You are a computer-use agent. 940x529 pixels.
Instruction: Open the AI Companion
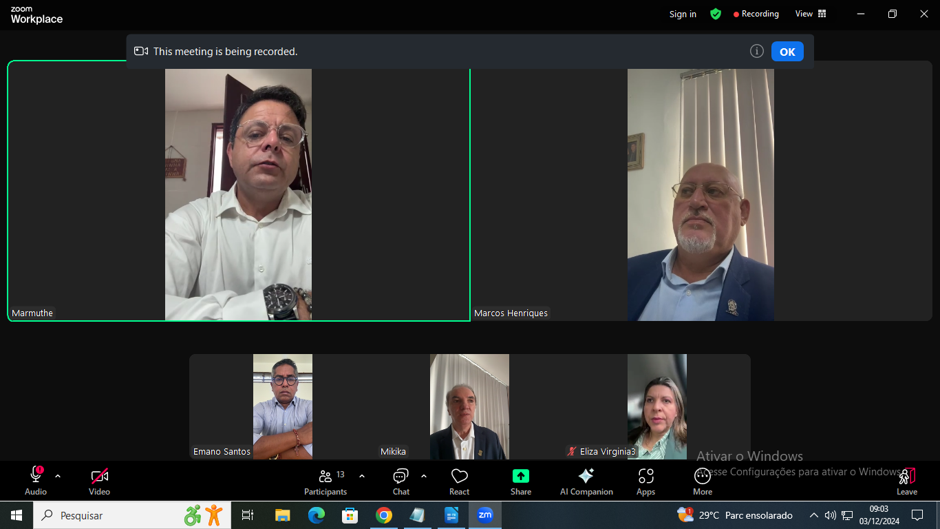click(x=586, y=481)
